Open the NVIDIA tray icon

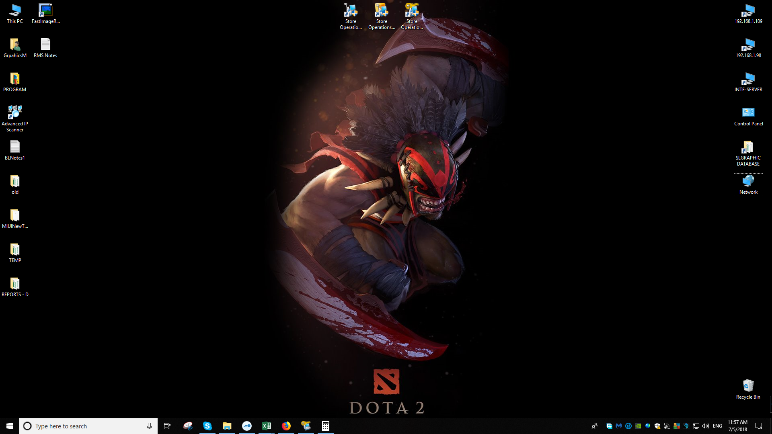tap(638, 426)
